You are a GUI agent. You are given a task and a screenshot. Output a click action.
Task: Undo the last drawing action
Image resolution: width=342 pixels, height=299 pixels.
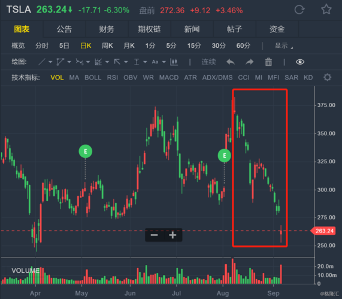(x=231, y=62)
